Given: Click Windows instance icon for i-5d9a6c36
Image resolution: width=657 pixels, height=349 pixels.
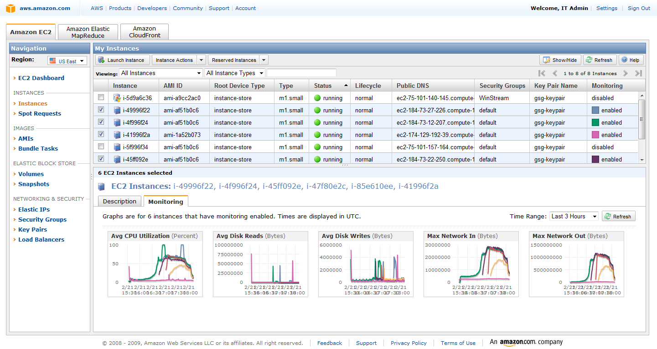Looking at the screenshot, I should (x=117, y=98).
